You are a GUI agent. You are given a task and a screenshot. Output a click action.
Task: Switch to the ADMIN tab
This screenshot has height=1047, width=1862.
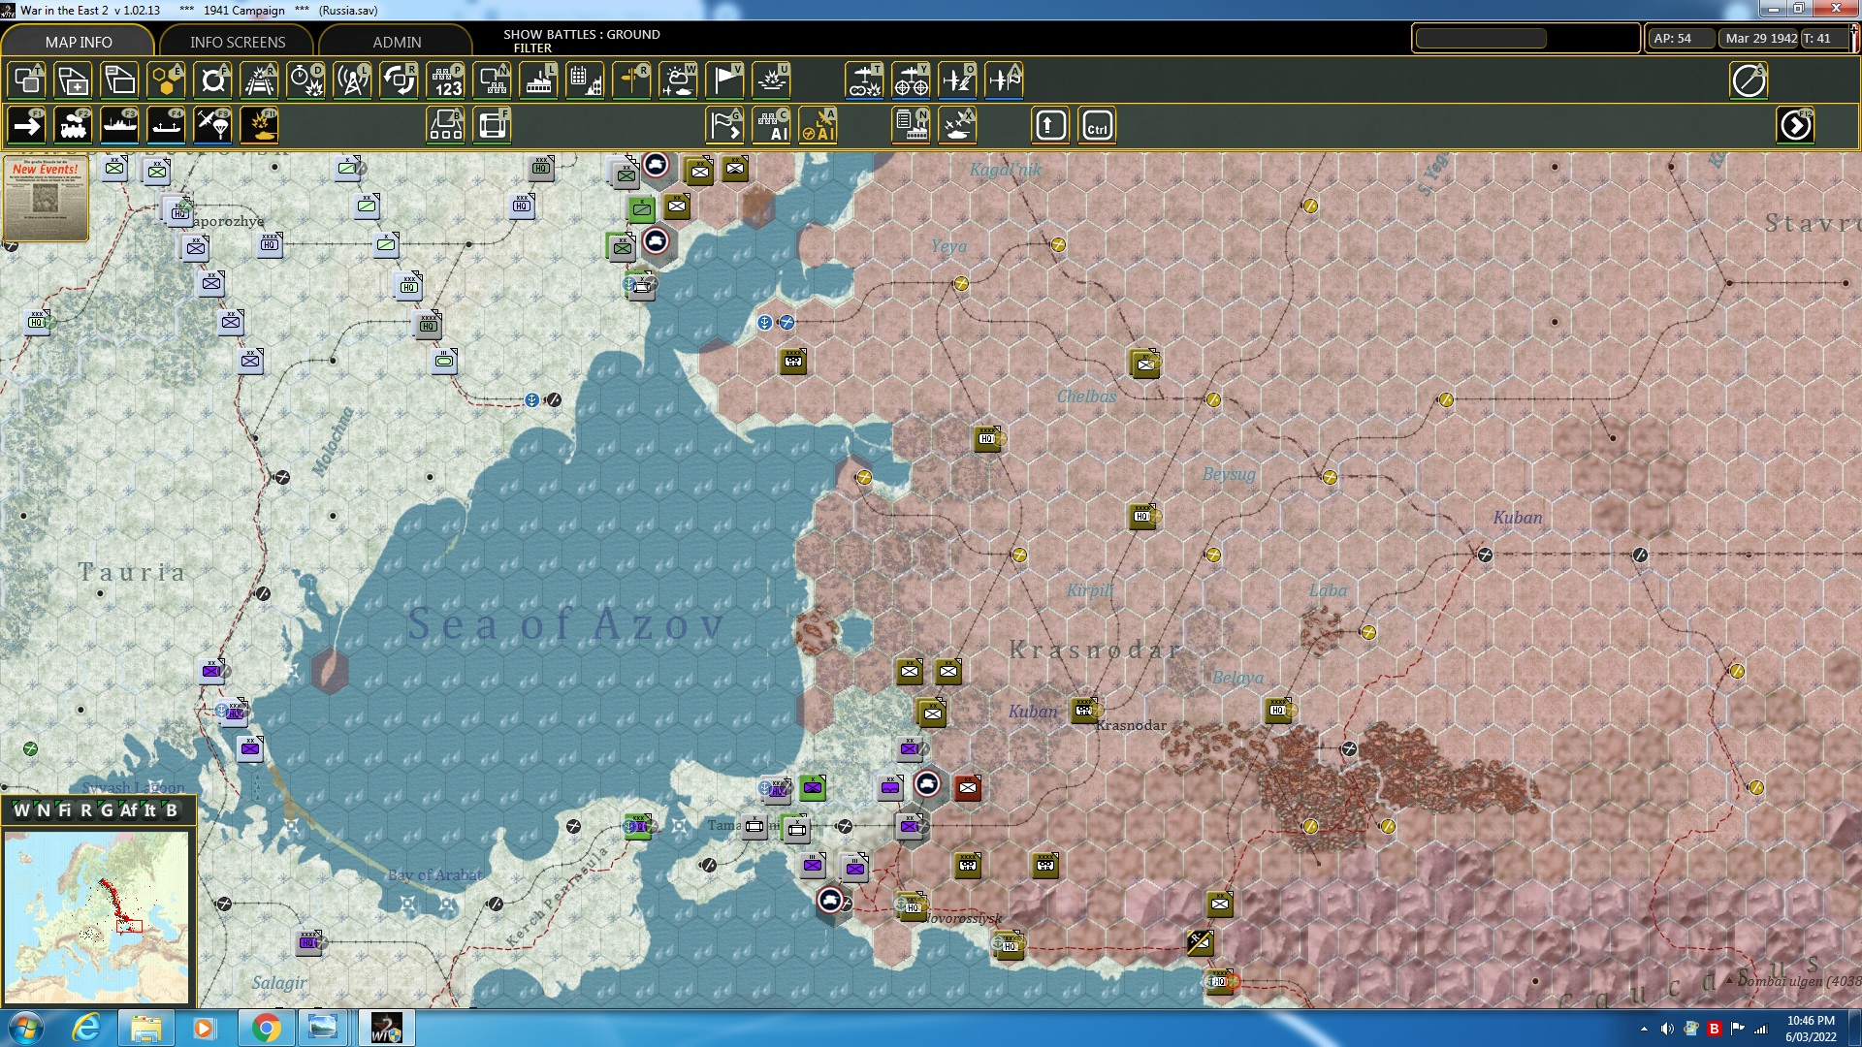(x=397, y=42)
